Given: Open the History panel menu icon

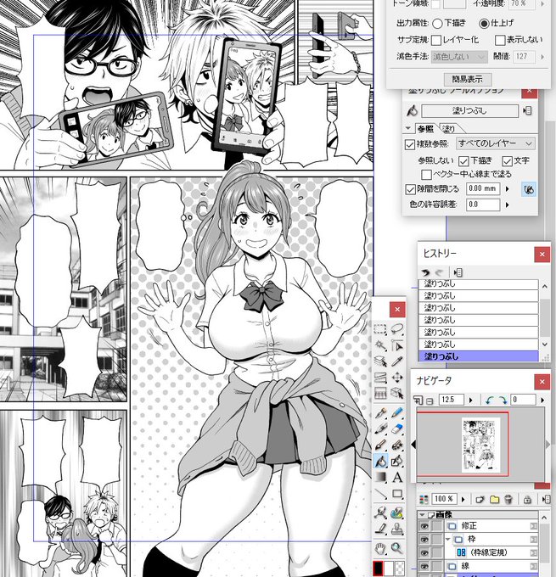Looking at the screenshot, I should point(458,272).
